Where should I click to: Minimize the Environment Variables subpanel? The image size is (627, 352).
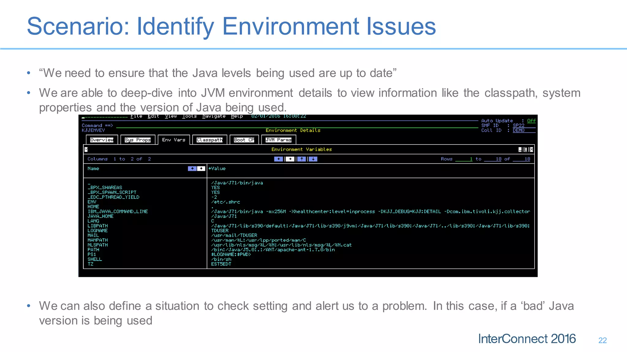point(520,149)
